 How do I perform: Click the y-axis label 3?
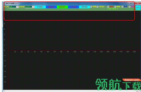click(x=4, y=34)
